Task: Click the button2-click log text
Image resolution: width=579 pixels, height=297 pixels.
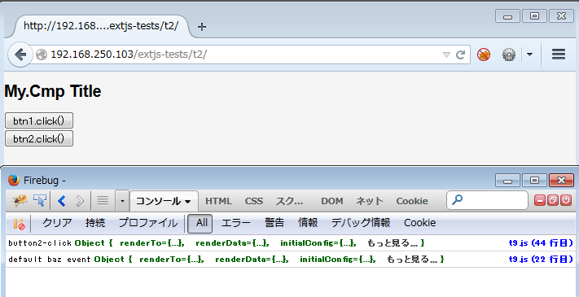Action: (40, 243)
